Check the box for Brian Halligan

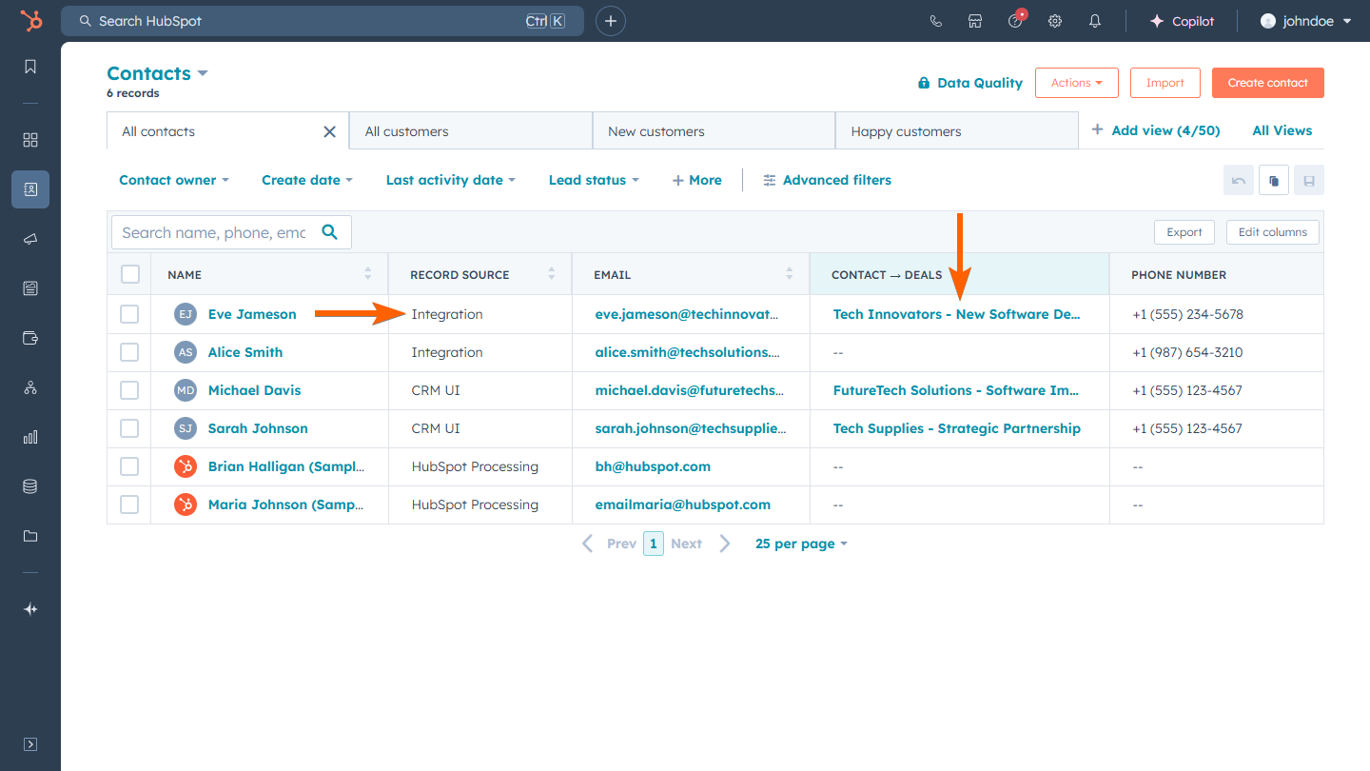pyautogui.click(x=129, y=466)
